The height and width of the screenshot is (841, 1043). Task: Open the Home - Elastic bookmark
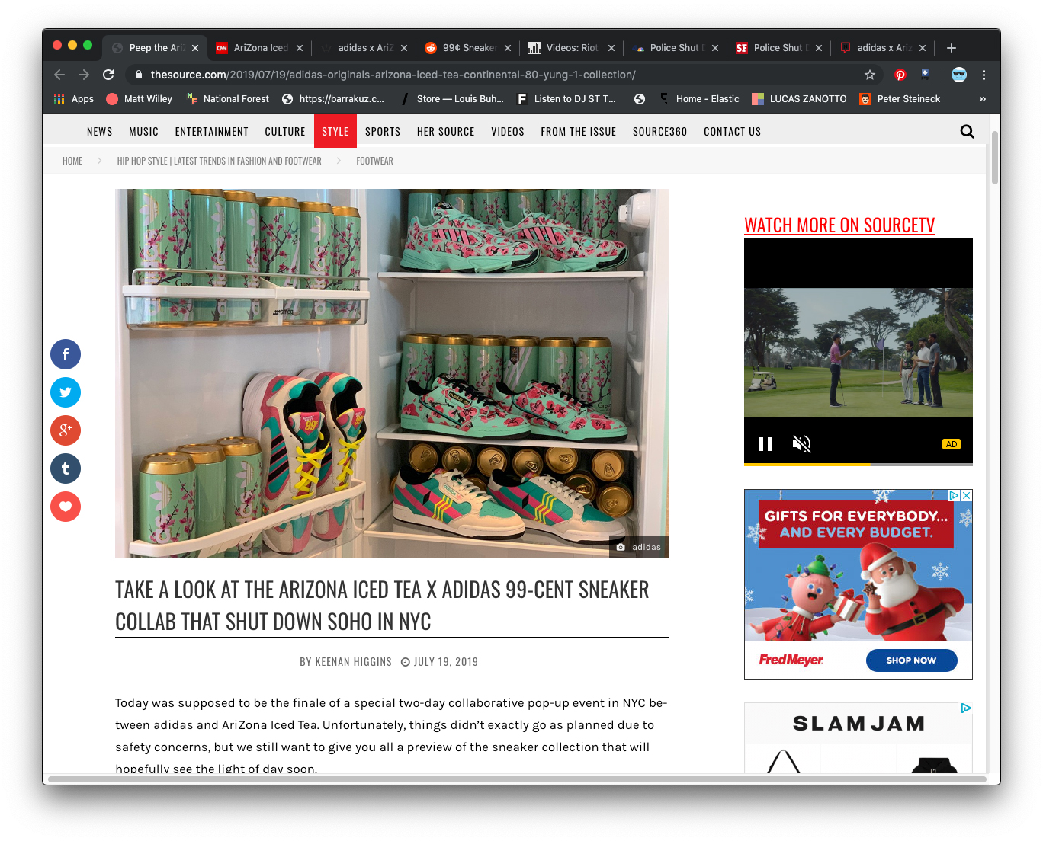tap(699, 99)
